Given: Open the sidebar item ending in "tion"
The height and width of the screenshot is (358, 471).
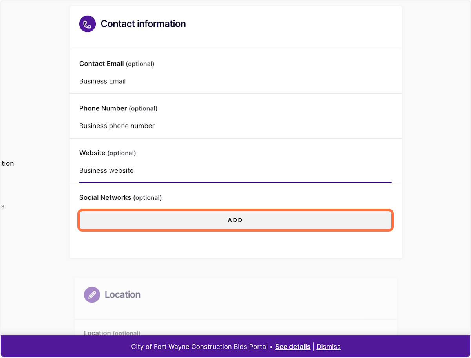Looking at the screenshot, I should point(7,163).
